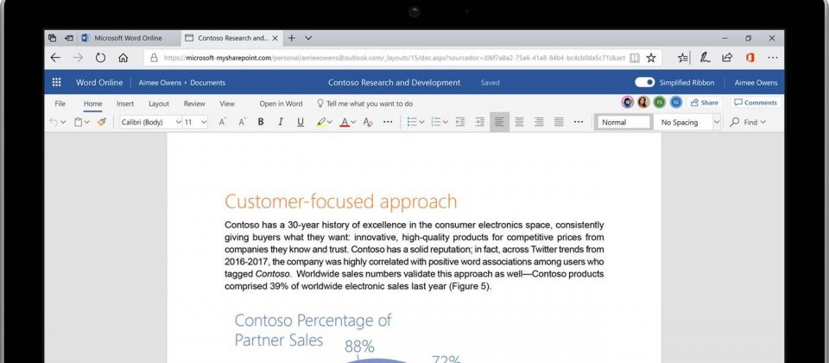Image resolution: width=829 pixels, height=363 pixels.
Task: Apply red font color
Action: tap(345, 122)
